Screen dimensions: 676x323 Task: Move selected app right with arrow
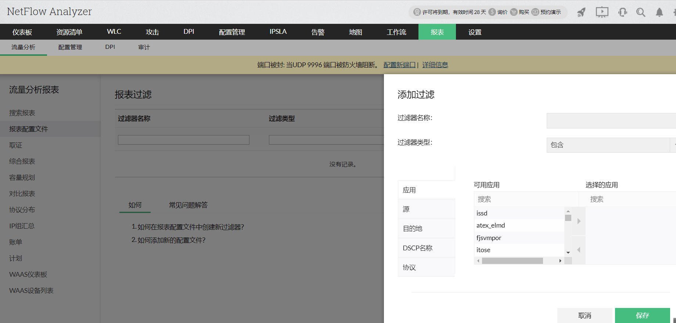[579, 221]
